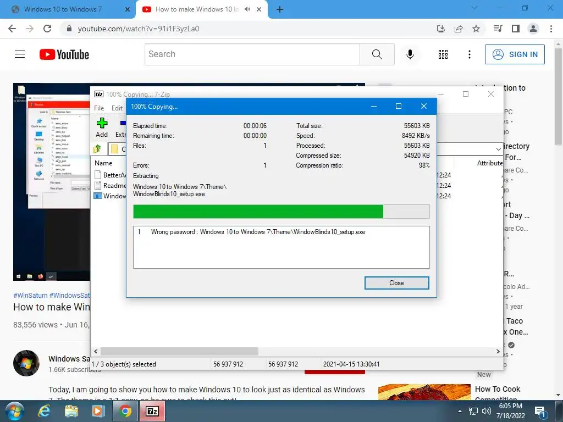This screenshot has height=422, width=563.
Task: Open the 7-Zip Edit menu
Action: pyautogui.click(x=117, y=108)
